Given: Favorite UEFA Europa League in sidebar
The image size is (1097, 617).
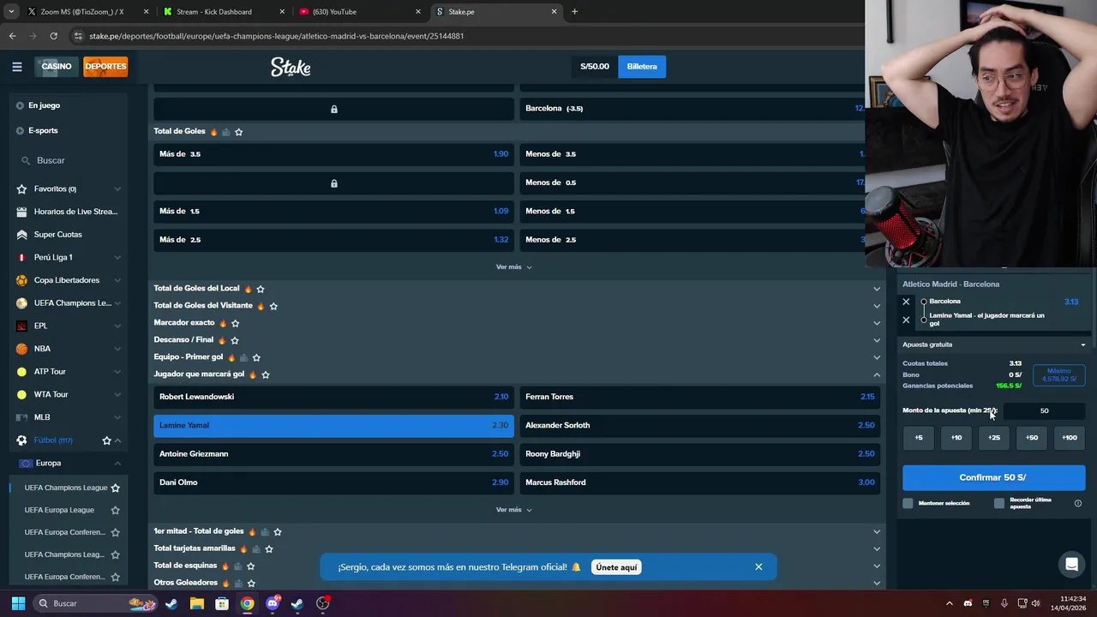Looking at the screenshot, I should click(115, 510).
